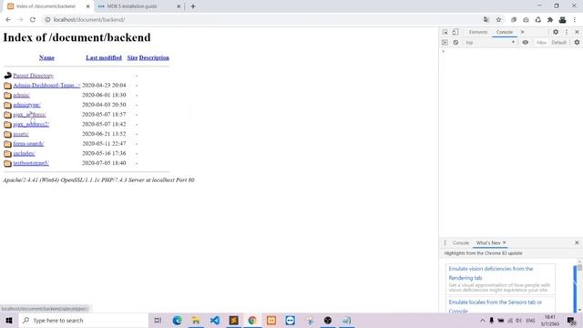Click the Parent Directory back-arrow icon

coord(7,76)
